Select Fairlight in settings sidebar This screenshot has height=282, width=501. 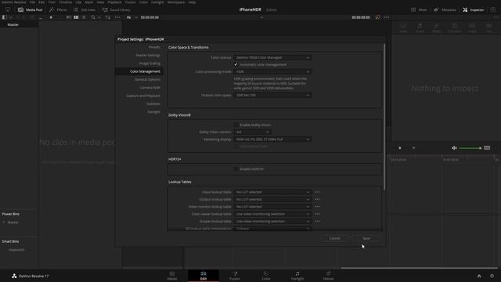pyautogui.click(x=154, y=112)
